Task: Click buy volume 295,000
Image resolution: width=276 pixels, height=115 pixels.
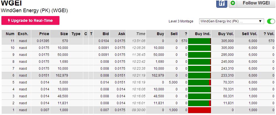Action: [x=227, y=55]
